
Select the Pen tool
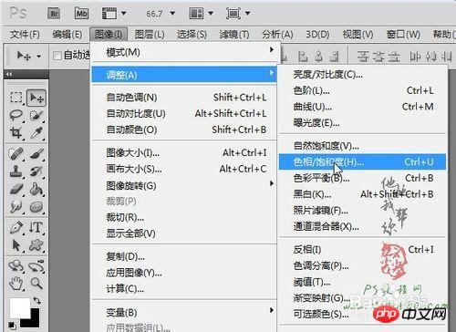point(16,227)
